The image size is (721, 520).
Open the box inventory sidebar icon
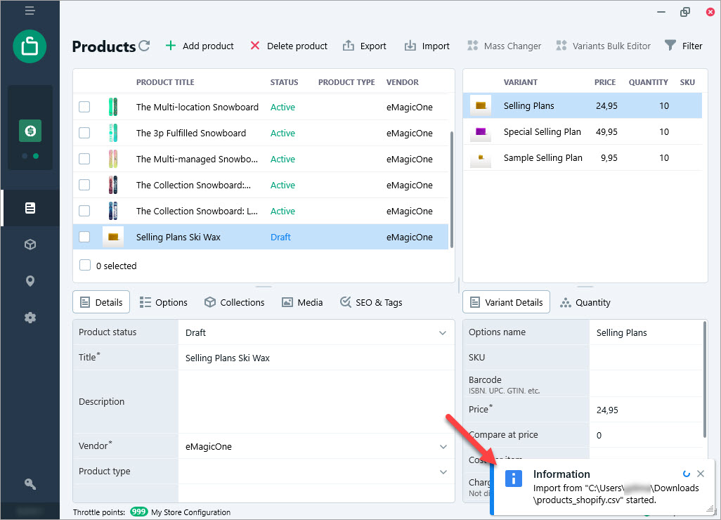coord(30,245)
